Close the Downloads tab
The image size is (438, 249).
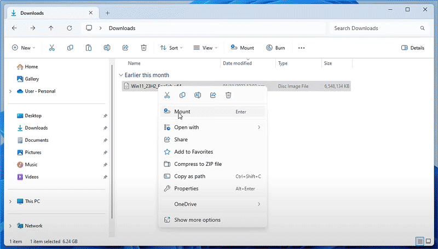point(91,13)
